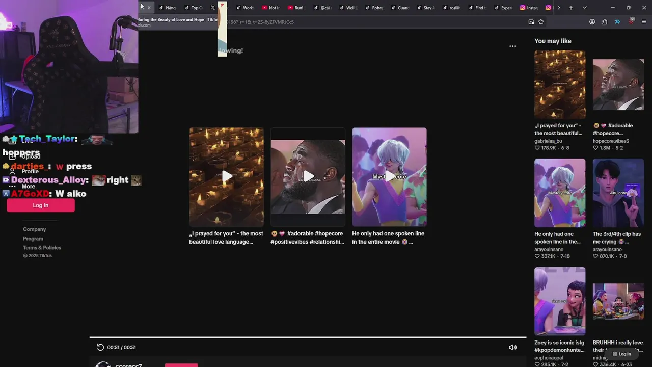652x367 pixels.
Task: Switch to the 'Instag' Instagram tab
Action: [529, 8]
